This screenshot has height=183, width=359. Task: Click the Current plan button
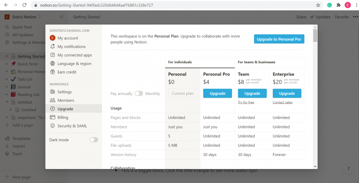(x=183, y=93)
